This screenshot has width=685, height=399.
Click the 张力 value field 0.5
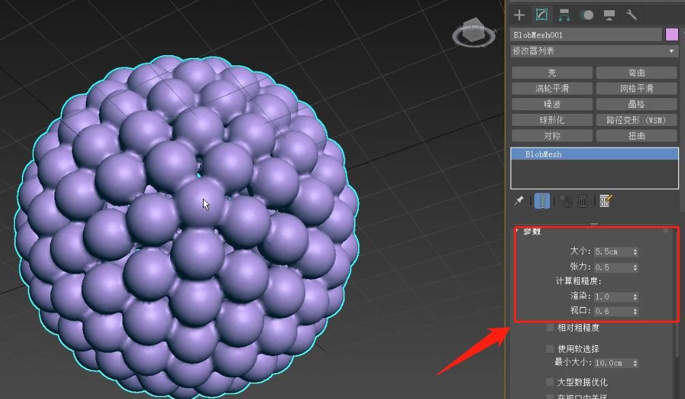click(x=612, y=268)
